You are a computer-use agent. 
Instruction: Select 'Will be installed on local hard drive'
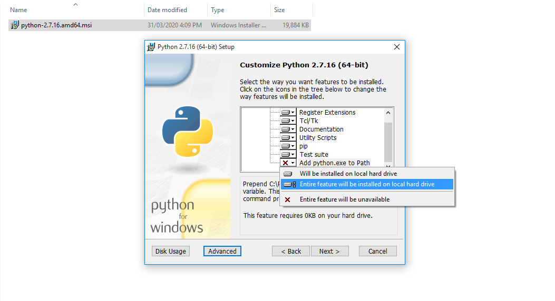(x=348, y=174)
